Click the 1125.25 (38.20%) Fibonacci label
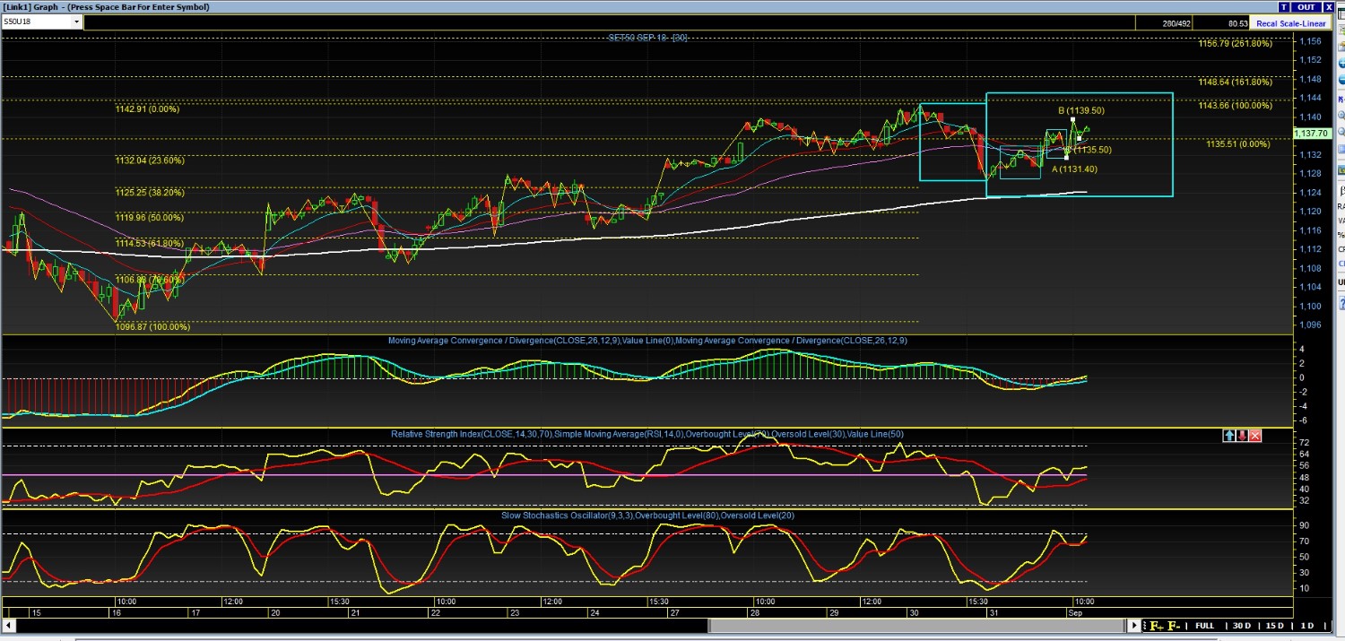The height and width of the screenshot is (641, 1345). click(x=150, y=192)
